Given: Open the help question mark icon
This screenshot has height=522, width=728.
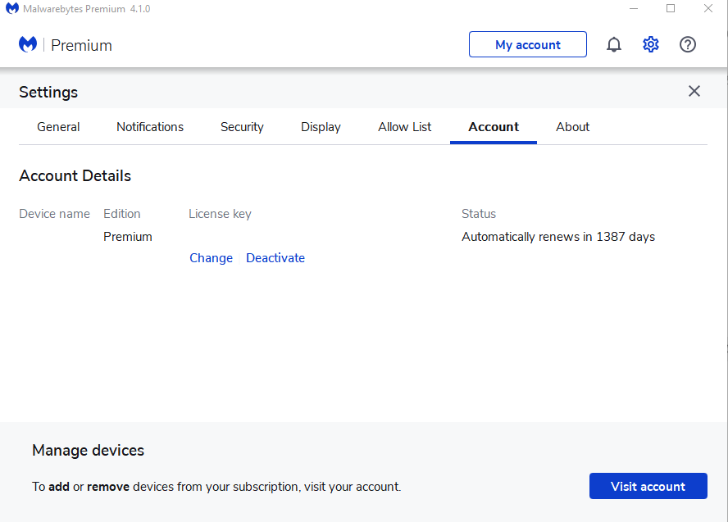Looking at the screenshot, I should 688,44.
